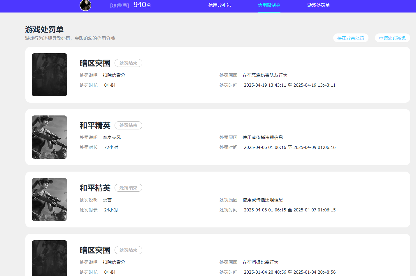The width and height of the screenshot is (416, 276).
Task: Click the 处罚结束 badge on 禁言 record
Action: (x=128, y=188)
